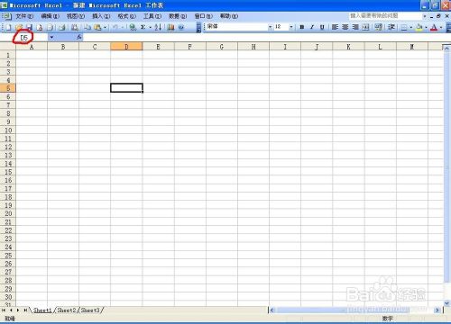Open the 帮助 (Help) menu
This screenshot has height=324, width=451.
coord(229,16)
